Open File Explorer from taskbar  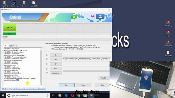pos(60,96)
